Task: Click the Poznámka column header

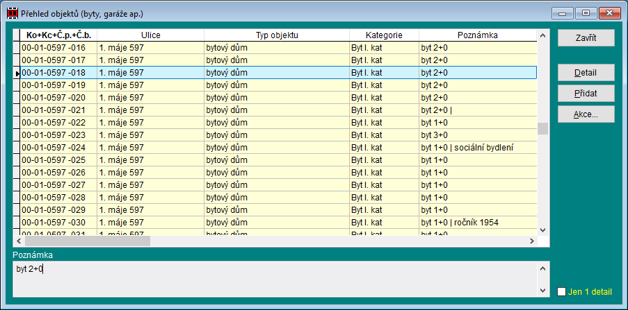Action: click(477, 35)
